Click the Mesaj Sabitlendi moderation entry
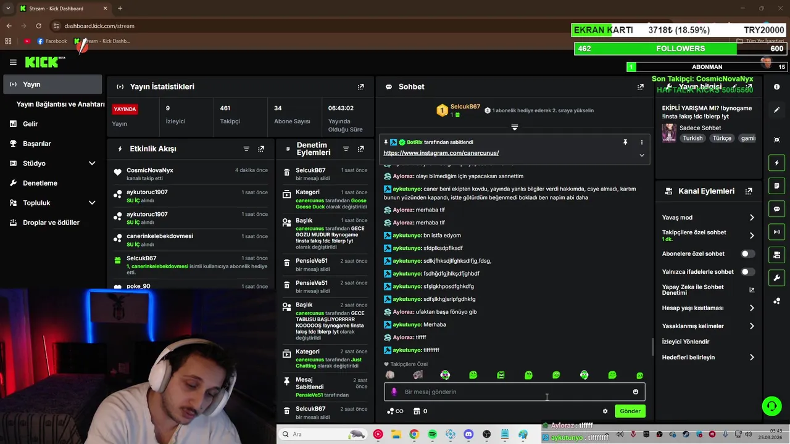The width and height of the screenshot is (790, 444). click(x=325, y=387)
